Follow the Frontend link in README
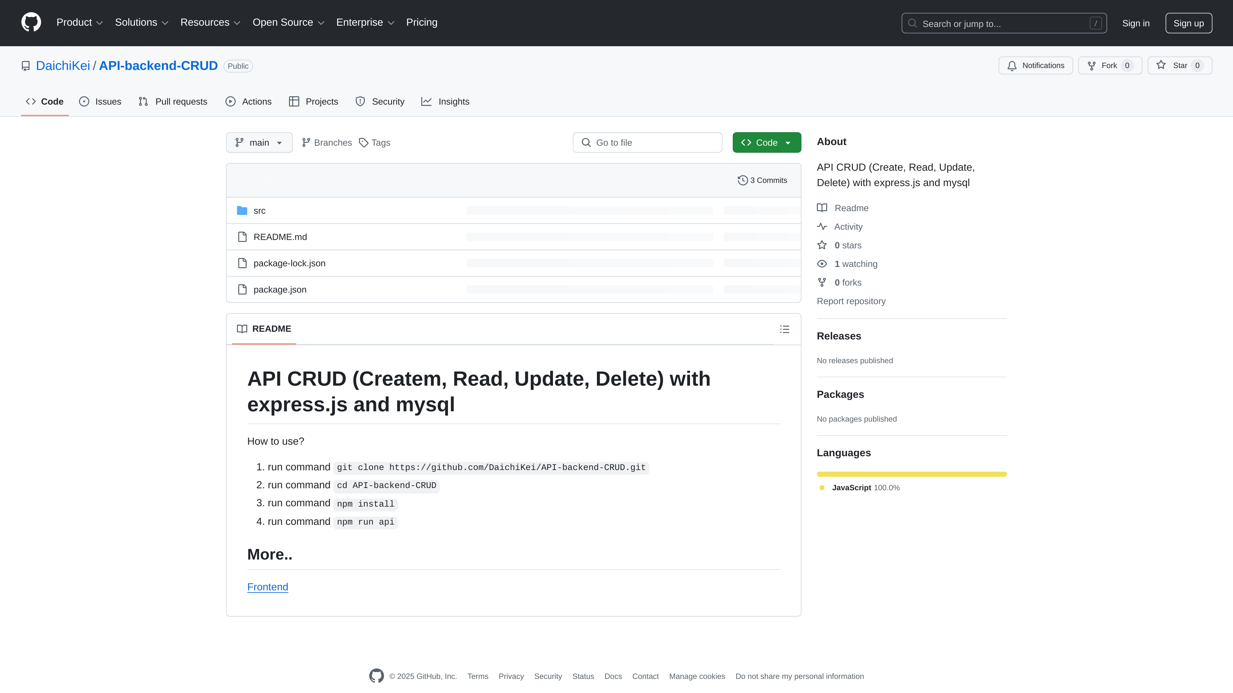This screenshot has height=693, width=1233. 267,587
